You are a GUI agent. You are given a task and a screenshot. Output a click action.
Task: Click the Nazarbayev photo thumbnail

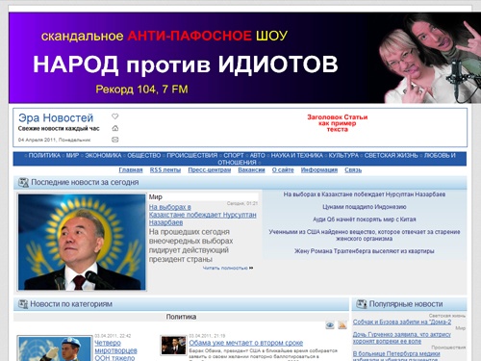tap(82, 242)
